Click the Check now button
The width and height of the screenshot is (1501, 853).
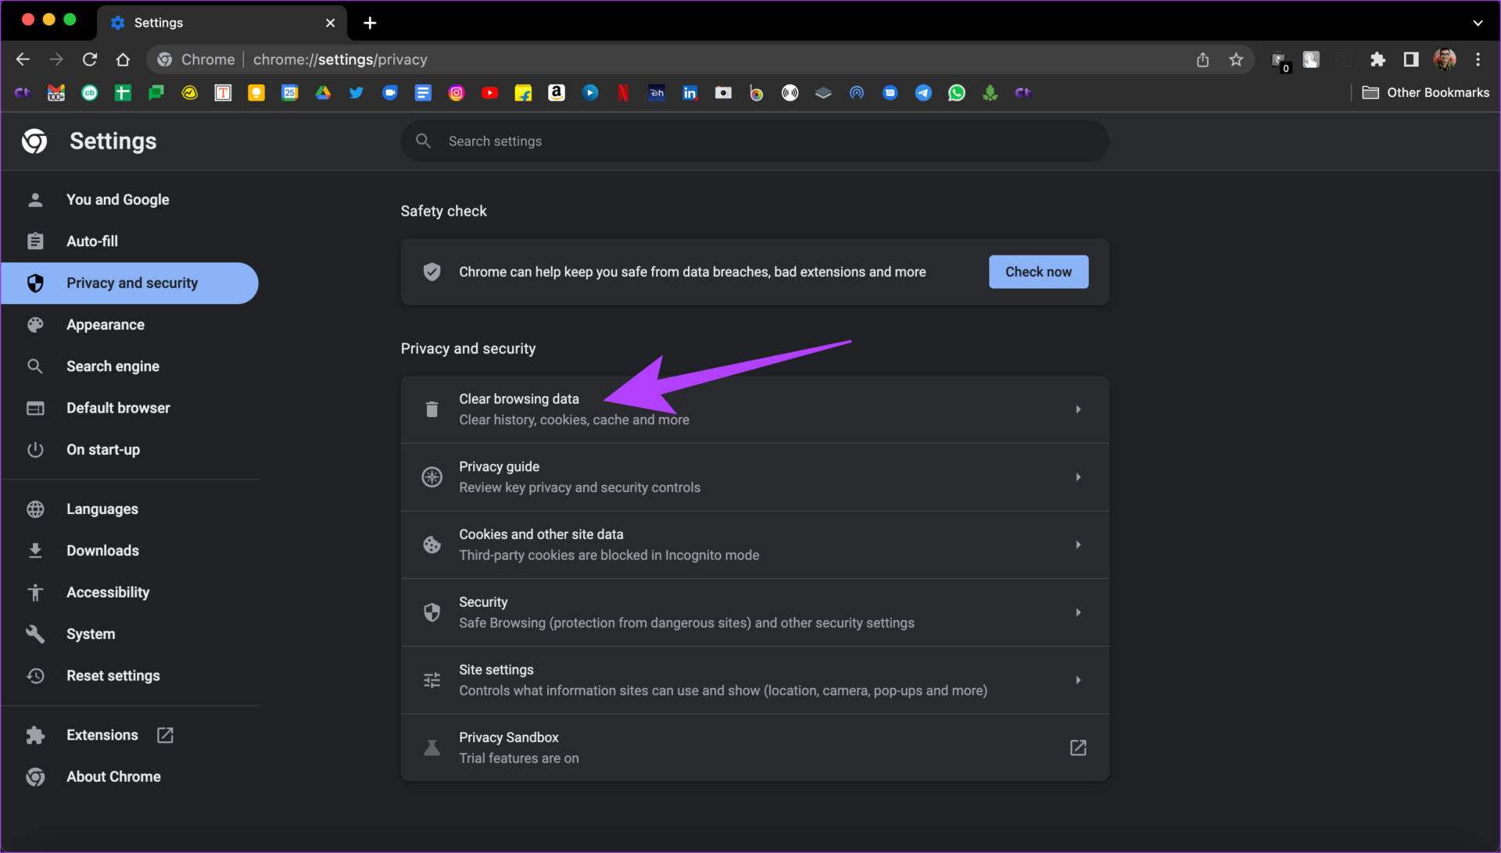point(1038,272)
